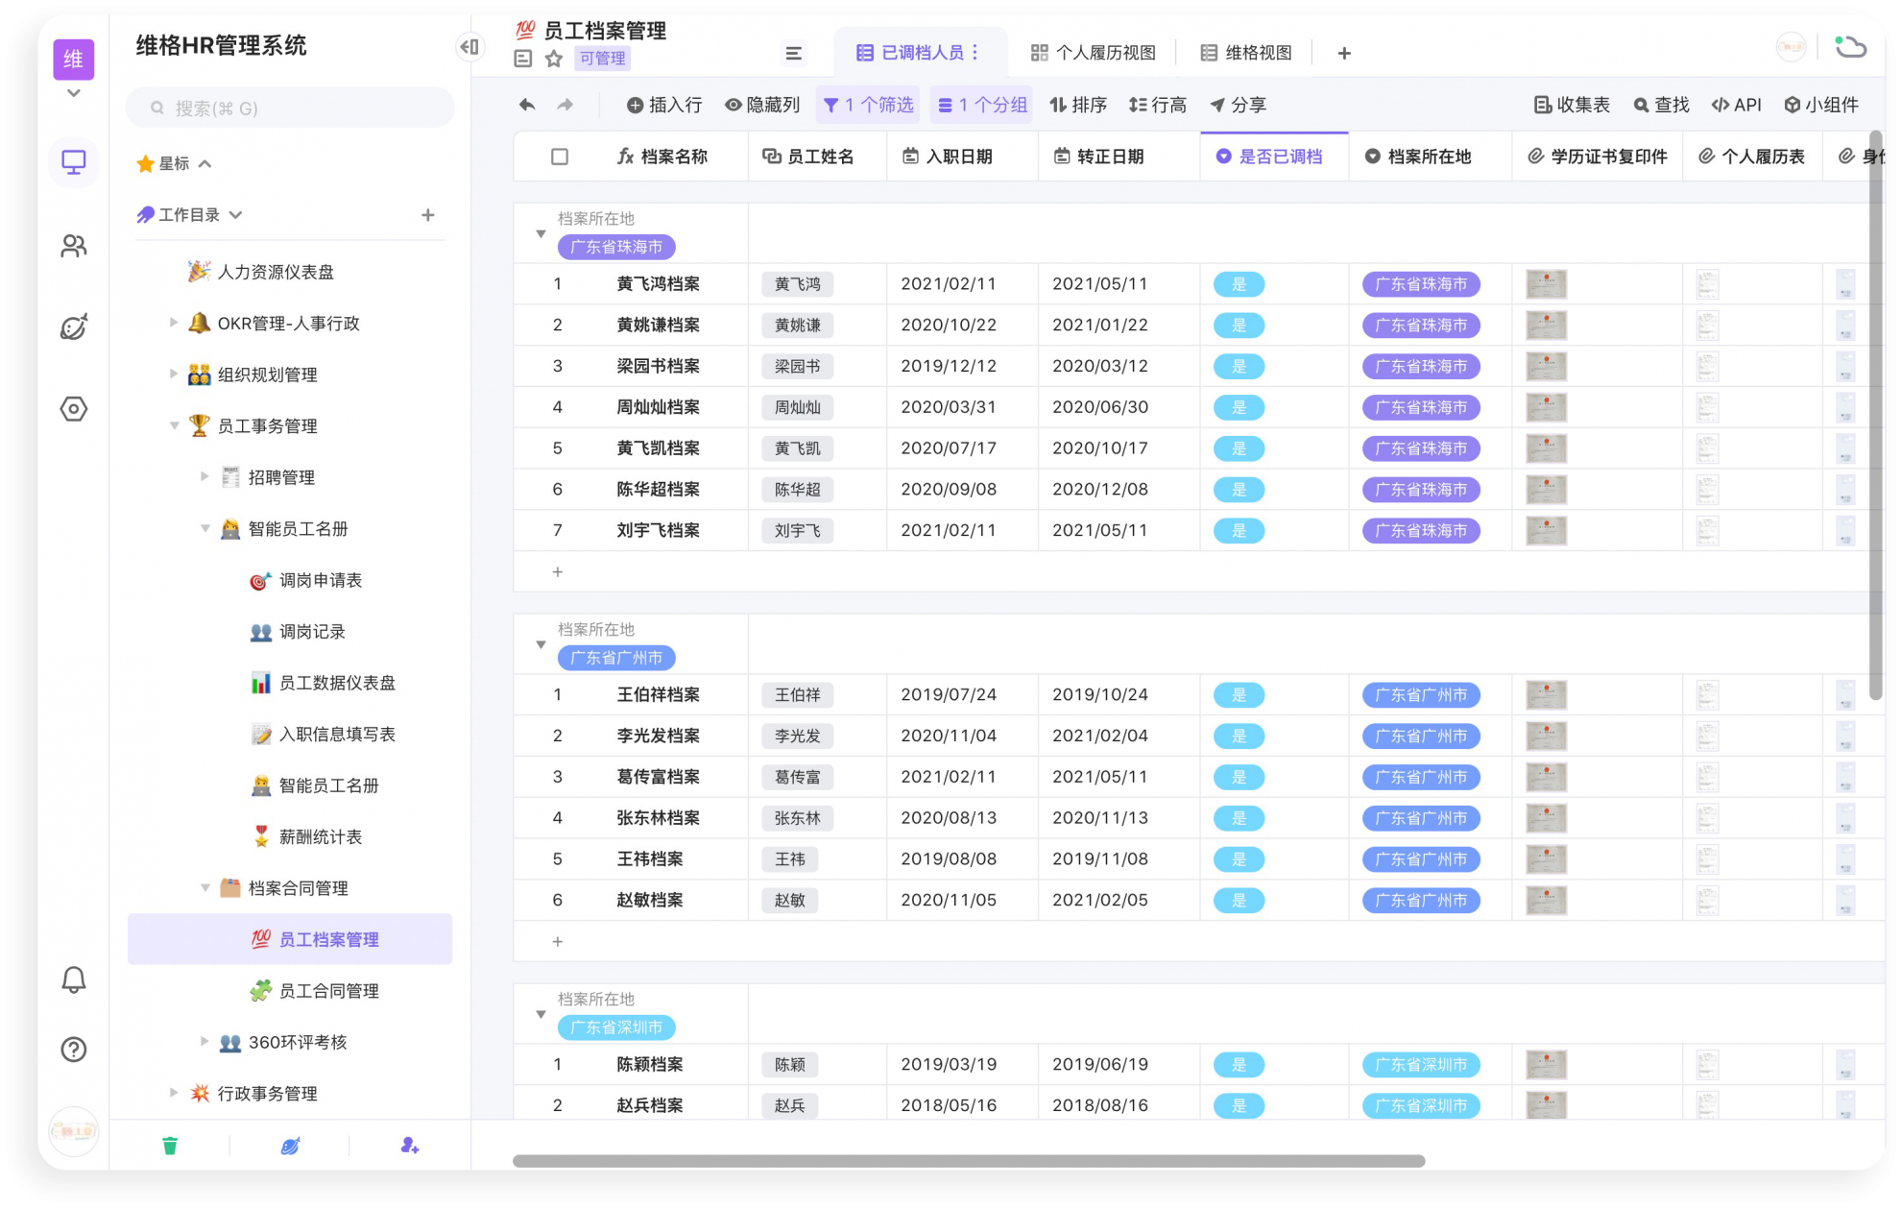The width and height of the screenshot is (1901, 1208).
Task: Open notifications bell icon
Action: (x=74, y=979)
